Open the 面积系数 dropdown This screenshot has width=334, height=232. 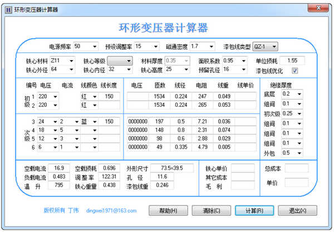coord(244,61)
